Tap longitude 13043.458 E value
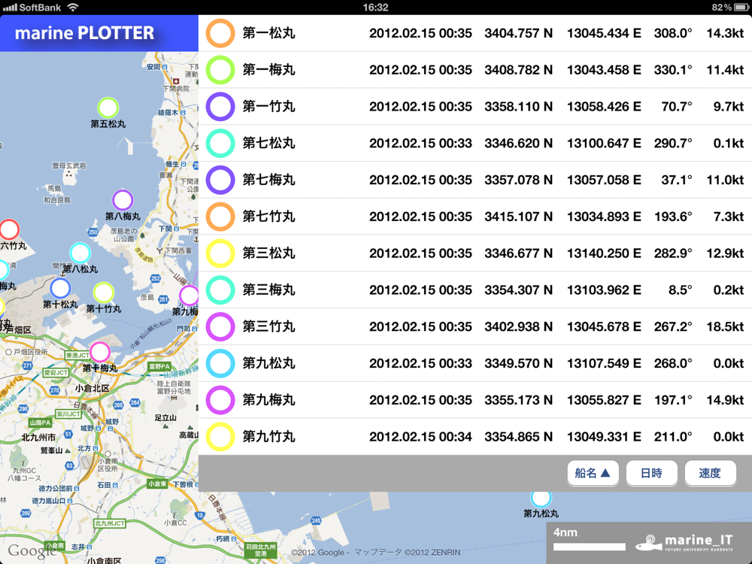The width and height of the screenshot is (752, 564). coord(604,70)
